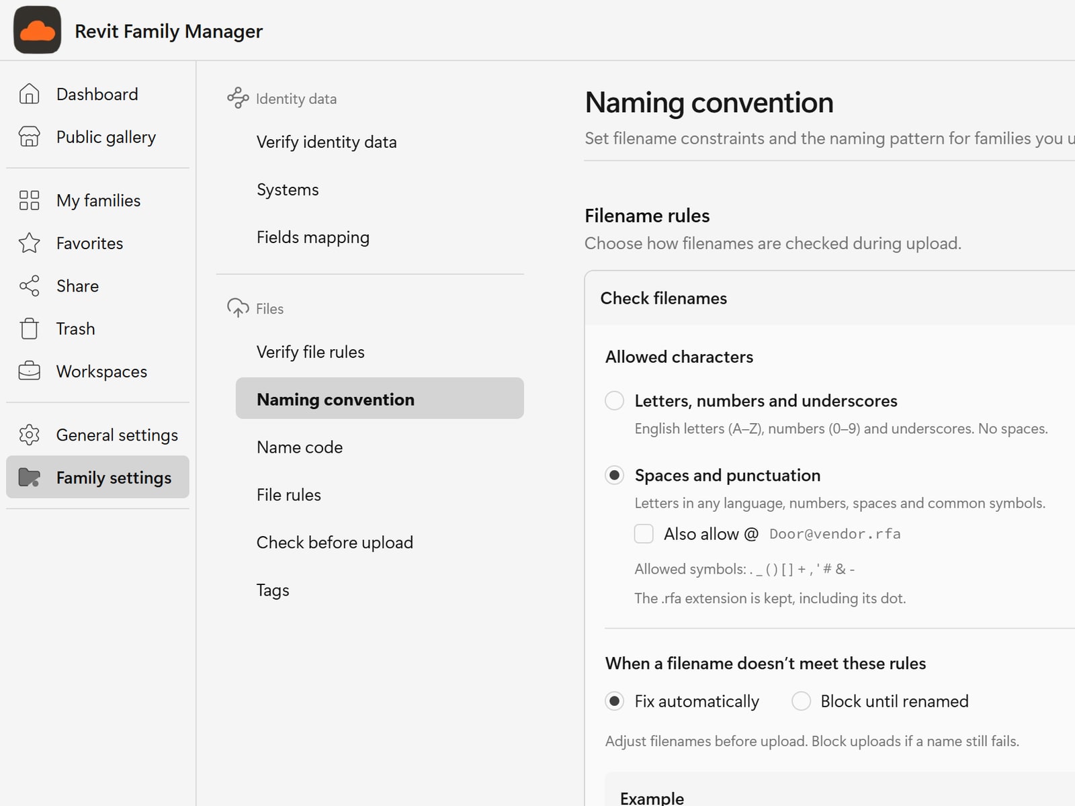Click the orange cloud app logo
This screenshot has height=806, width=1075.
point(38,30)
